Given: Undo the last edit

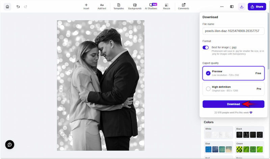Looking at the screenshot, I should 18,6.
